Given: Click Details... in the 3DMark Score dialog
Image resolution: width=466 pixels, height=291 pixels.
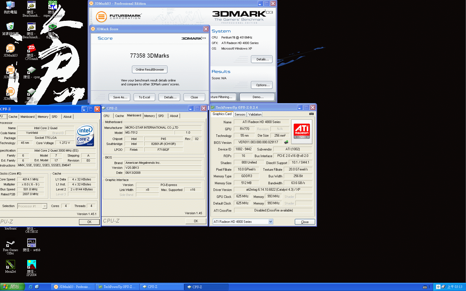Looking at the screenshot, I should 170,97.
